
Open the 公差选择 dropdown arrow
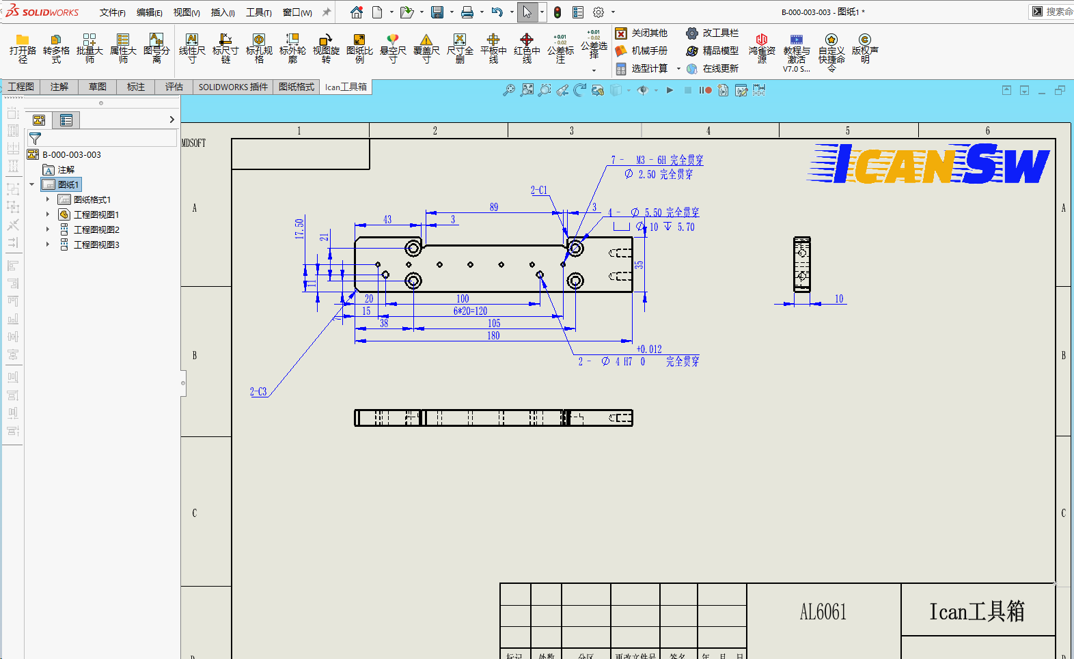click(x=594, y=70)
